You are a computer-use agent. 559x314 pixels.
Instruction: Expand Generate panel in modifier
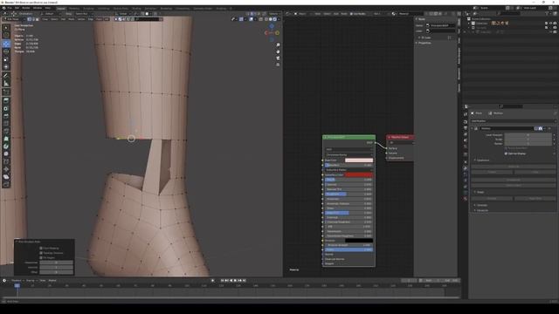click(481, 205)
